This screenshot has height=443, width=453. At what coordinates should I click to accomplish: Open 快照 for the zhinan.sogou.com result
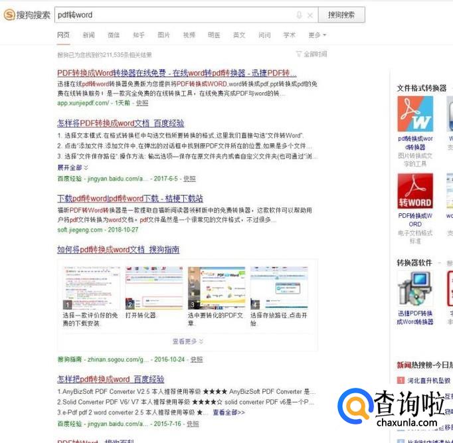point(197,359)
